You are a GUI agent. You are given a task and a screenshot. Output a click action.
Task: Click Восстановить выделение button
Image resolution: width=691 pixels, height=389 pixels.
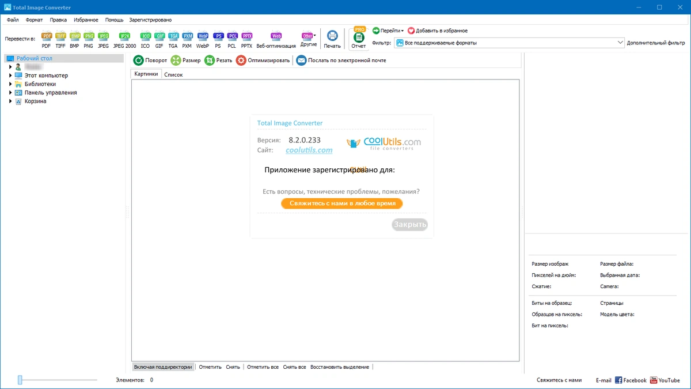pos(340,367)
